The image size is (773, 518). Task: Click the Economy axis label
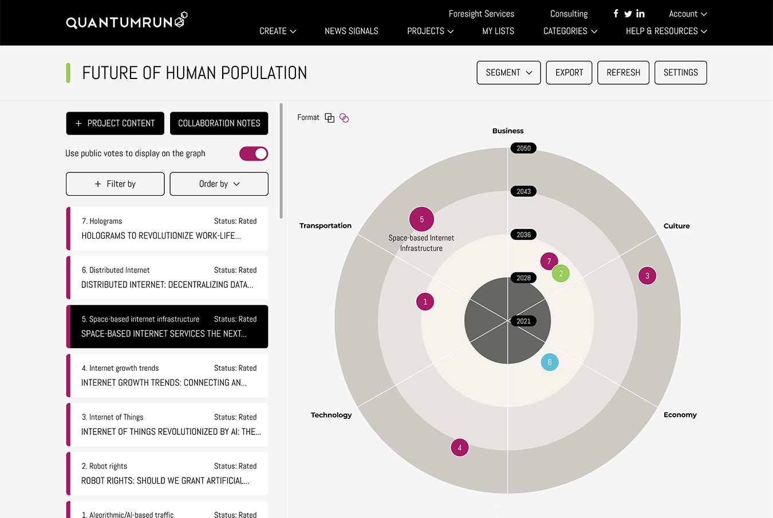680,415
